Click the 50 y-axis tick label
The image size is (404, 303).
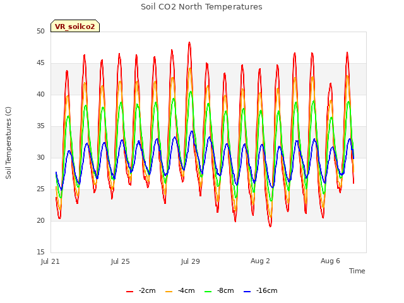(40, 31)
